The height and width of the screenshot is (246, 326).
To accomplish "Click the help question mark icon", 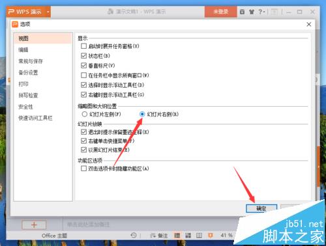I will pos(260,12).
